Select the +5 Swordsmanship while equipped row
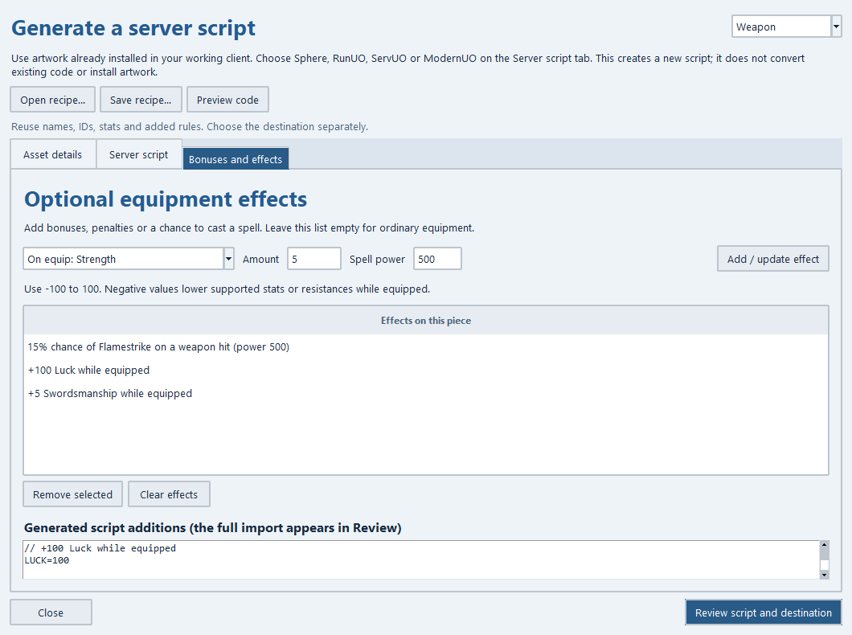852x635 pixels. coord(426,393)
